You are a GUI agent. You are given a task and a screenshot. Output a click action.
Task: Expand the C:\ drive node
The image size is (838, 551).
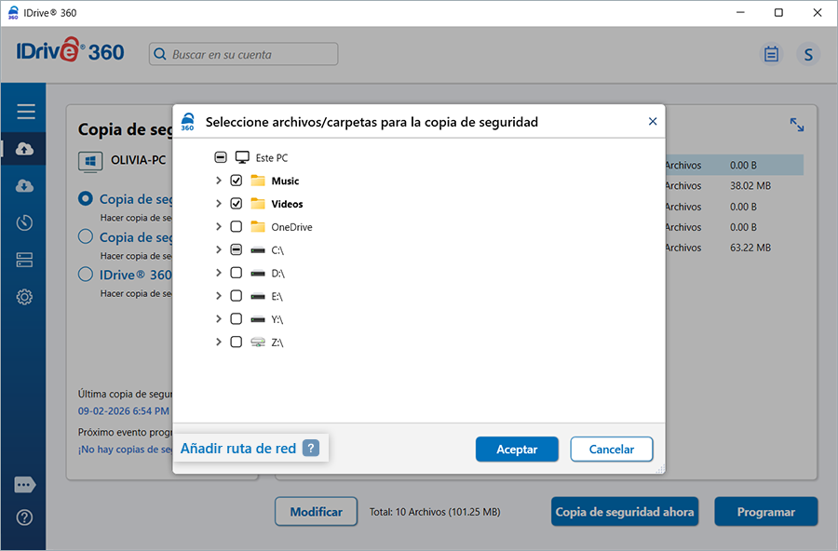[218, 249]
